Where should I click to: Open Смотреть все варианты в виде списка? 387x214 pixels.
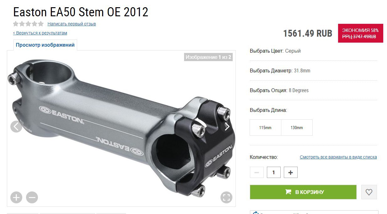338,157
